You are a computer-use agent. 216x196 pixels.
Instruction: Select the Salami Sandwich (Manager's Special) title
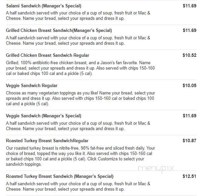tap(44, 6)
